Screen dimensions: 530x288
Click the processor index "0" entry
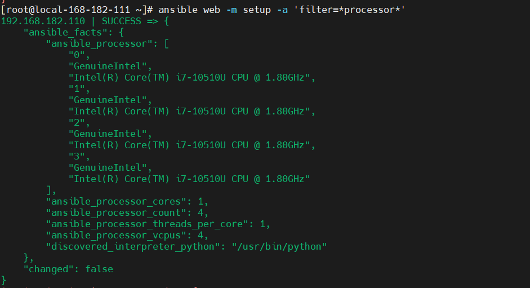coord(77,55)
